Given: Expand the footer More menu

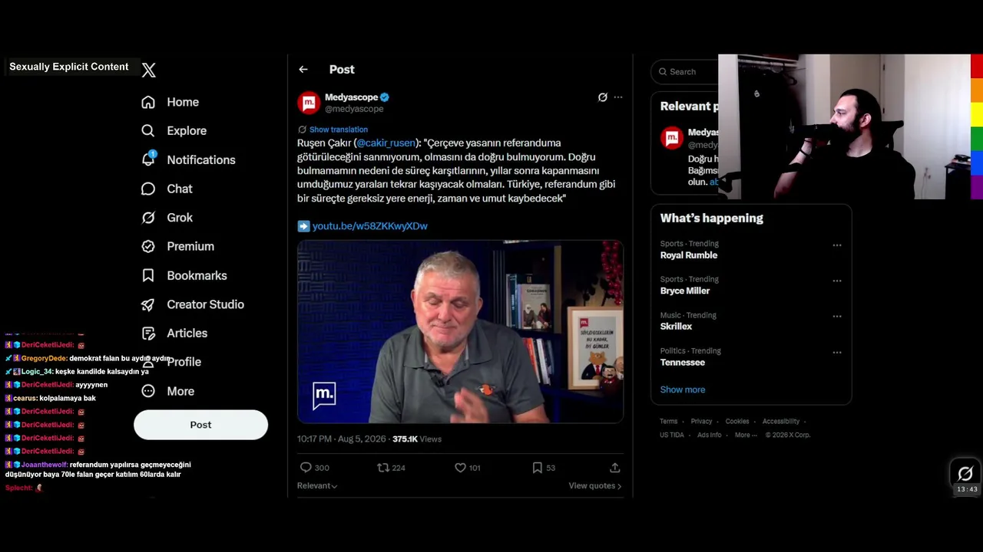Looking at the screenshot, I should pos(746,435).
